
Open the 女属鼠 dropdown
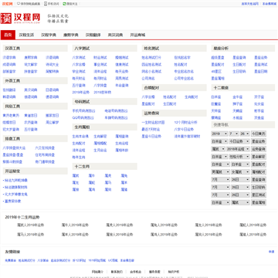[x=240, y=172]
